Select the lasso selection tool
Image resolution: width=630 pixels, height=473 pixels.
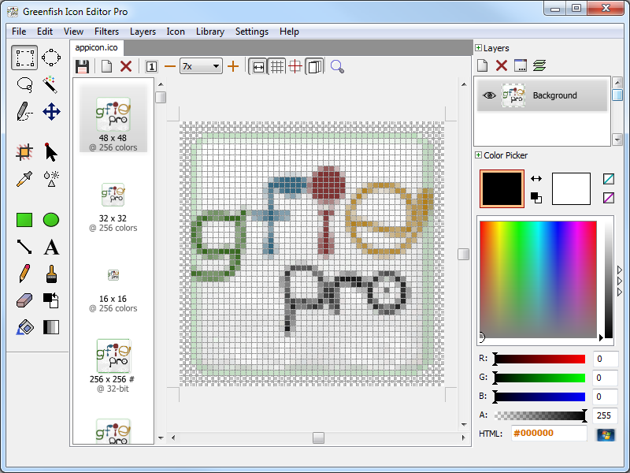click(x=24, y=84)
